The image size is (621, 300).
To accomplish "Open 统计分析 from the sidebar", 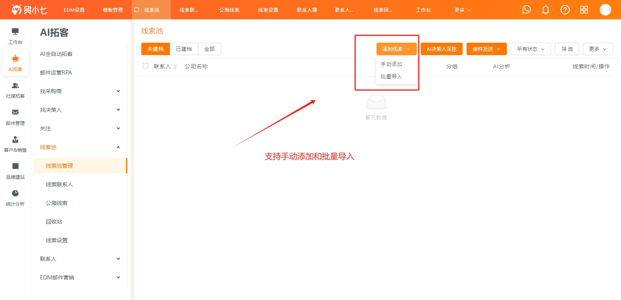I will pos(15,198).
